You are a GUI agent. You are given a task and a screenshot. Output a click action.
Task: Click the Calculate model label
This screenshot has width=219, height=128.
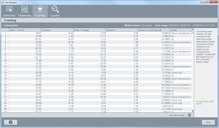point(176,115)
